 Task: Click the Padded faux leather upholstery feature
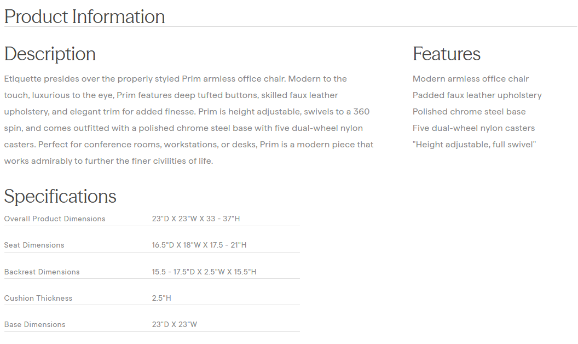tap(477, 95)
